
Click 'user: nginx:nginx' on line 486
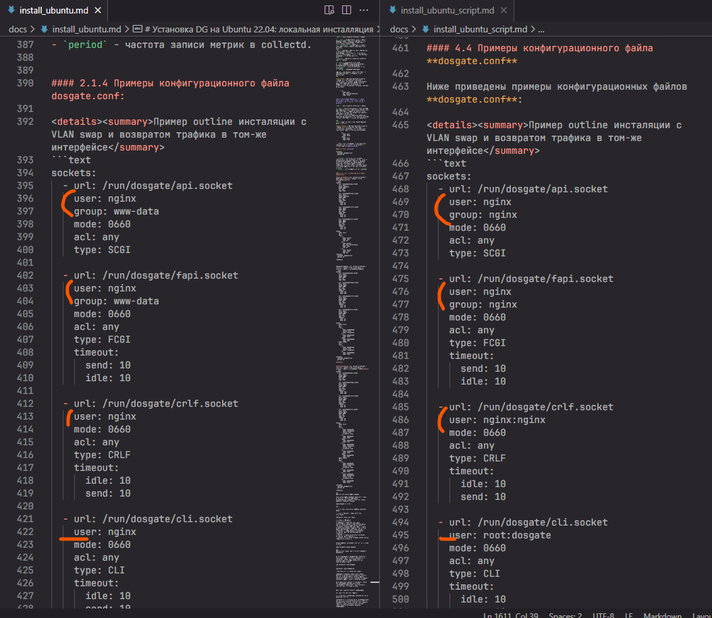pyautogui.click(x=497, y=420)
